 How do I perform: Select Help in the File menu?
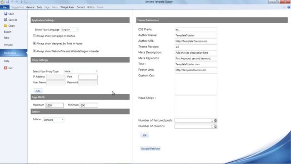6,61
